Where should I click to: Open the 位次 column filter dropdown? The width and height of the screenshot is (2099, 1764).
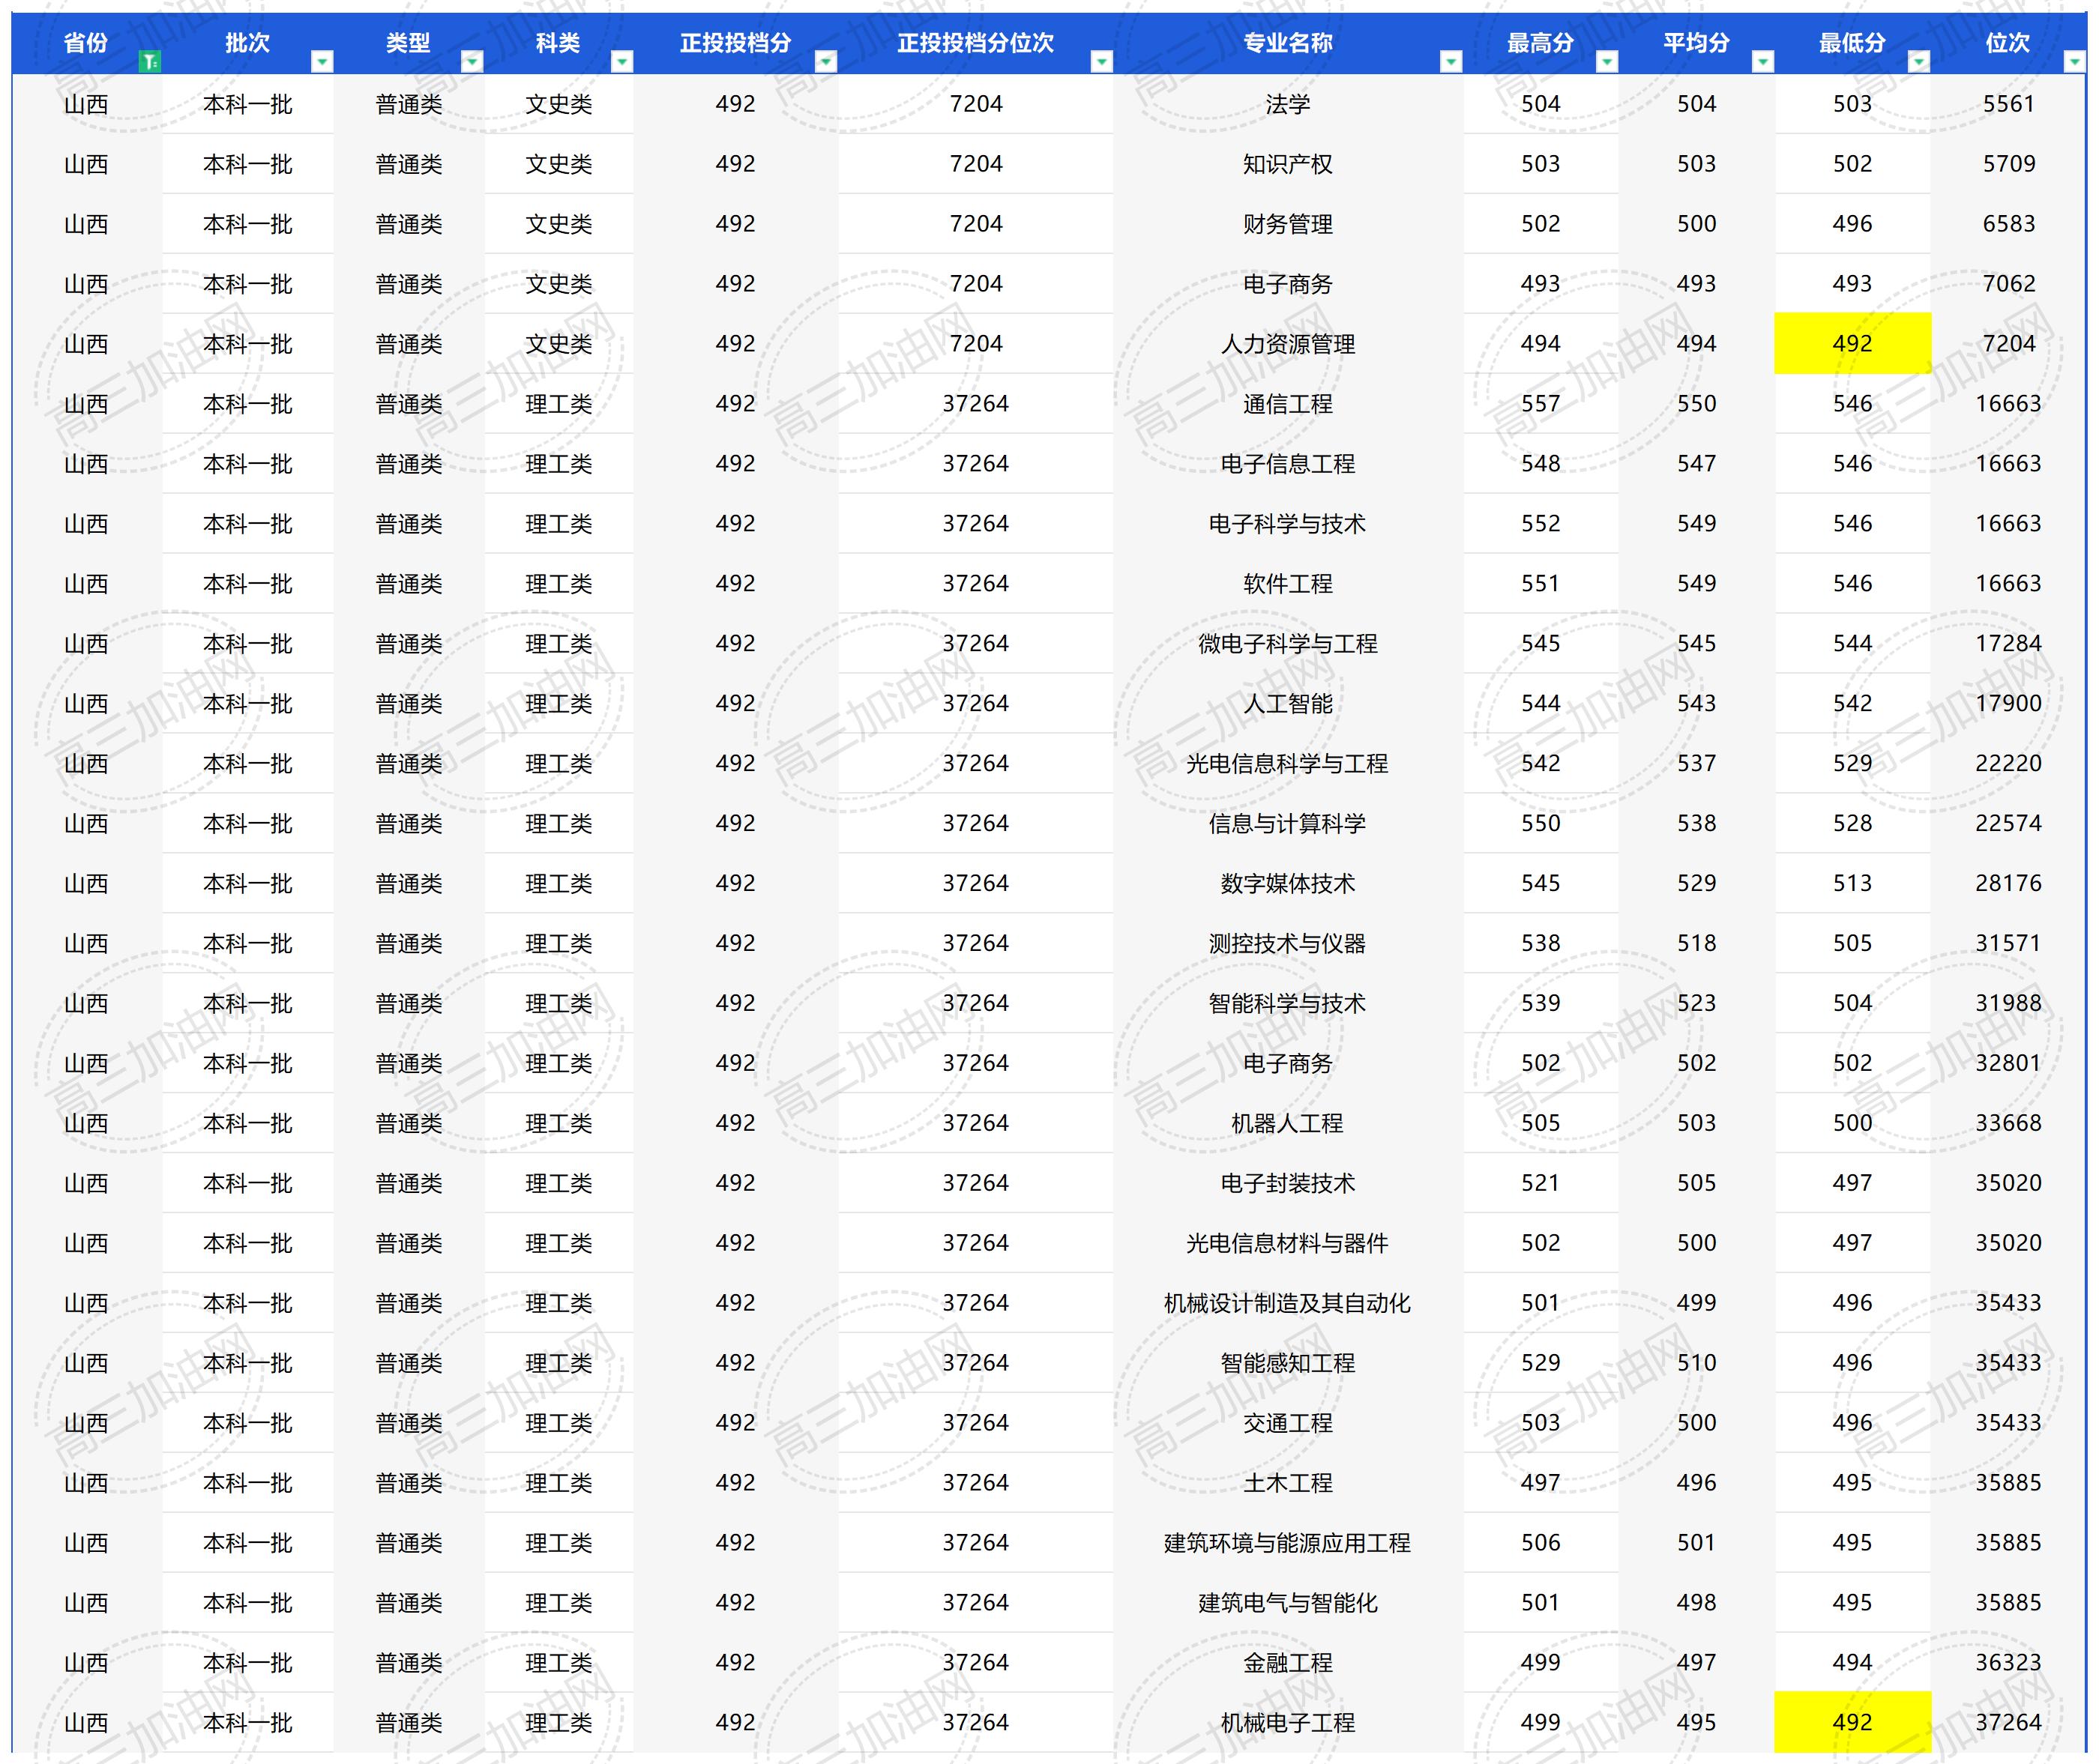pyautogui.click(x=2074, y=62)
